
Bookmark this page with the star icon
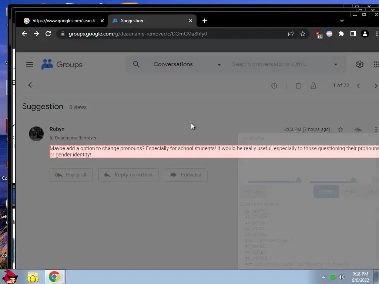coord(303,34)
